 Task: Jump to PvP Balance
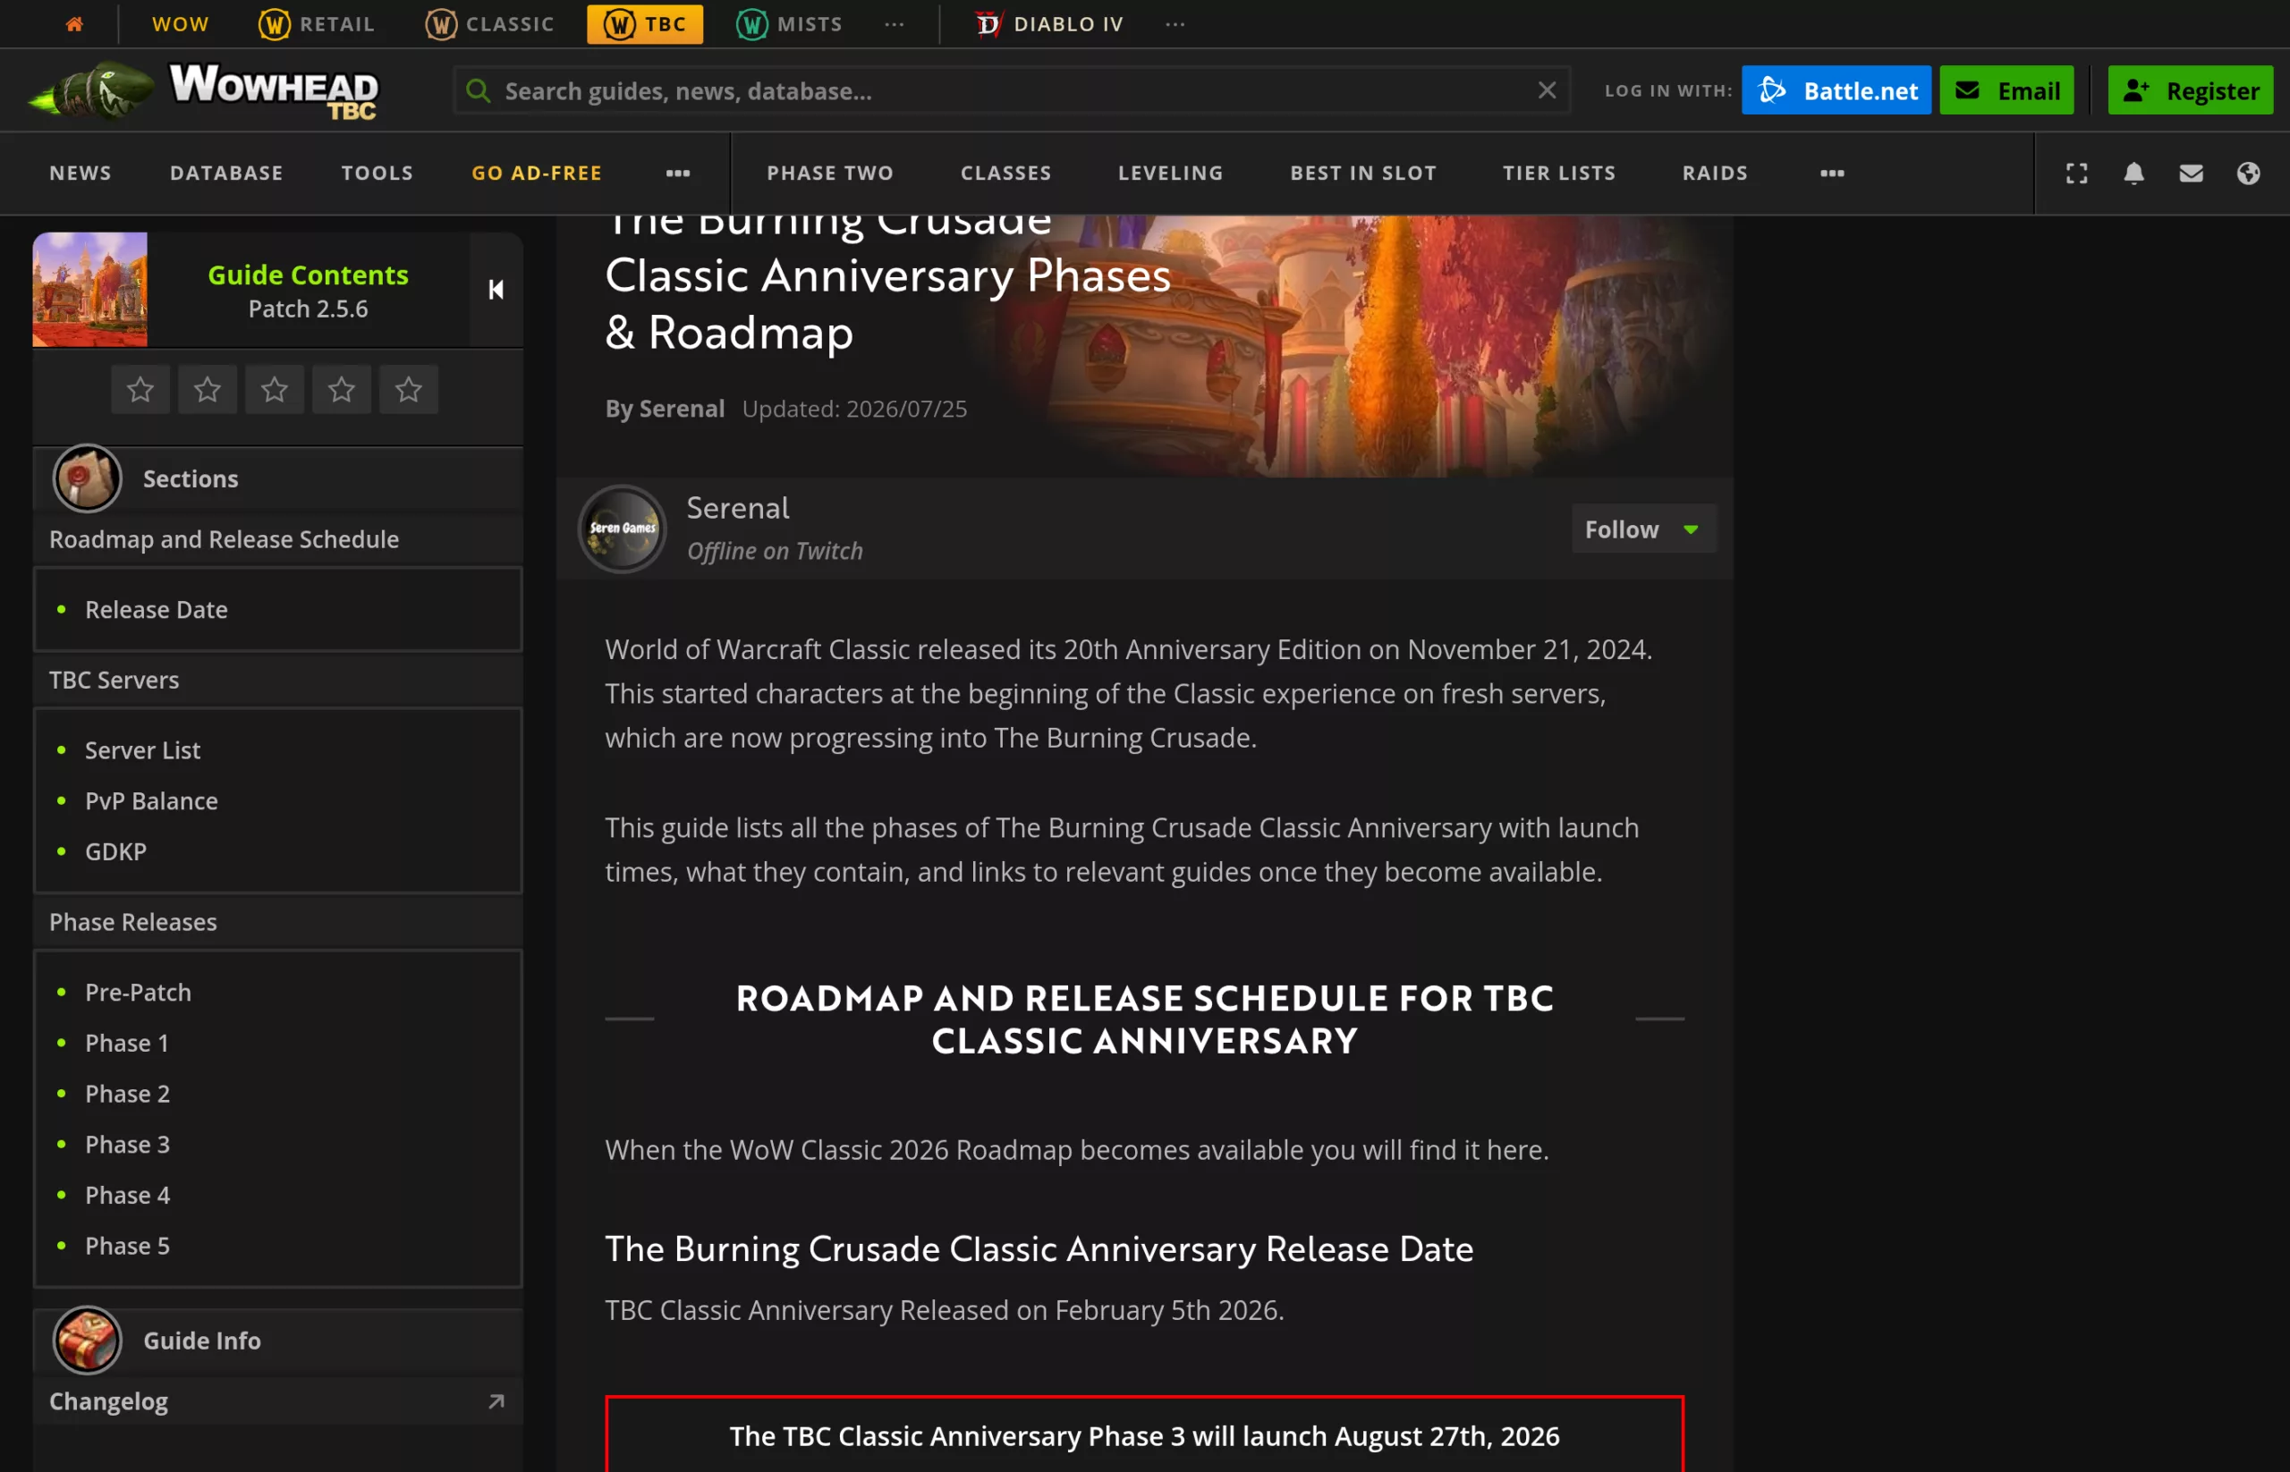pos(151,801)
